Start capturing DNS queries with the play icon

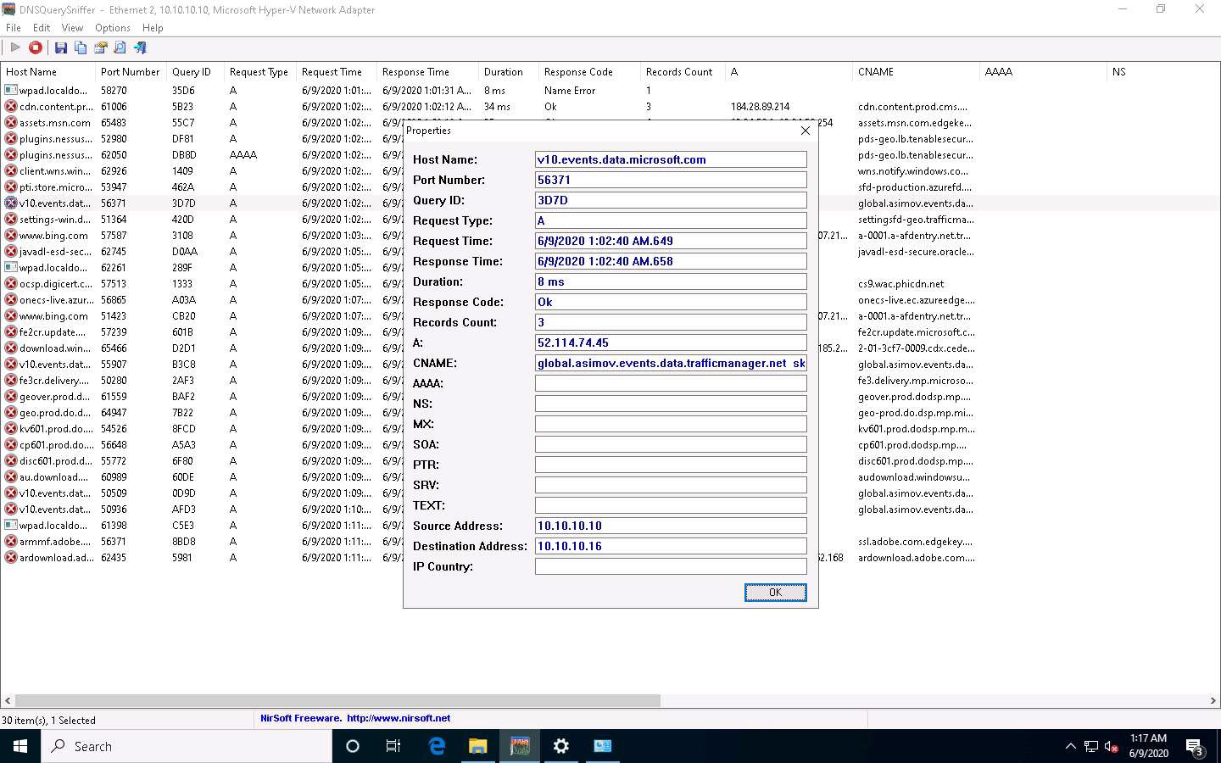[x=15, y=47]
